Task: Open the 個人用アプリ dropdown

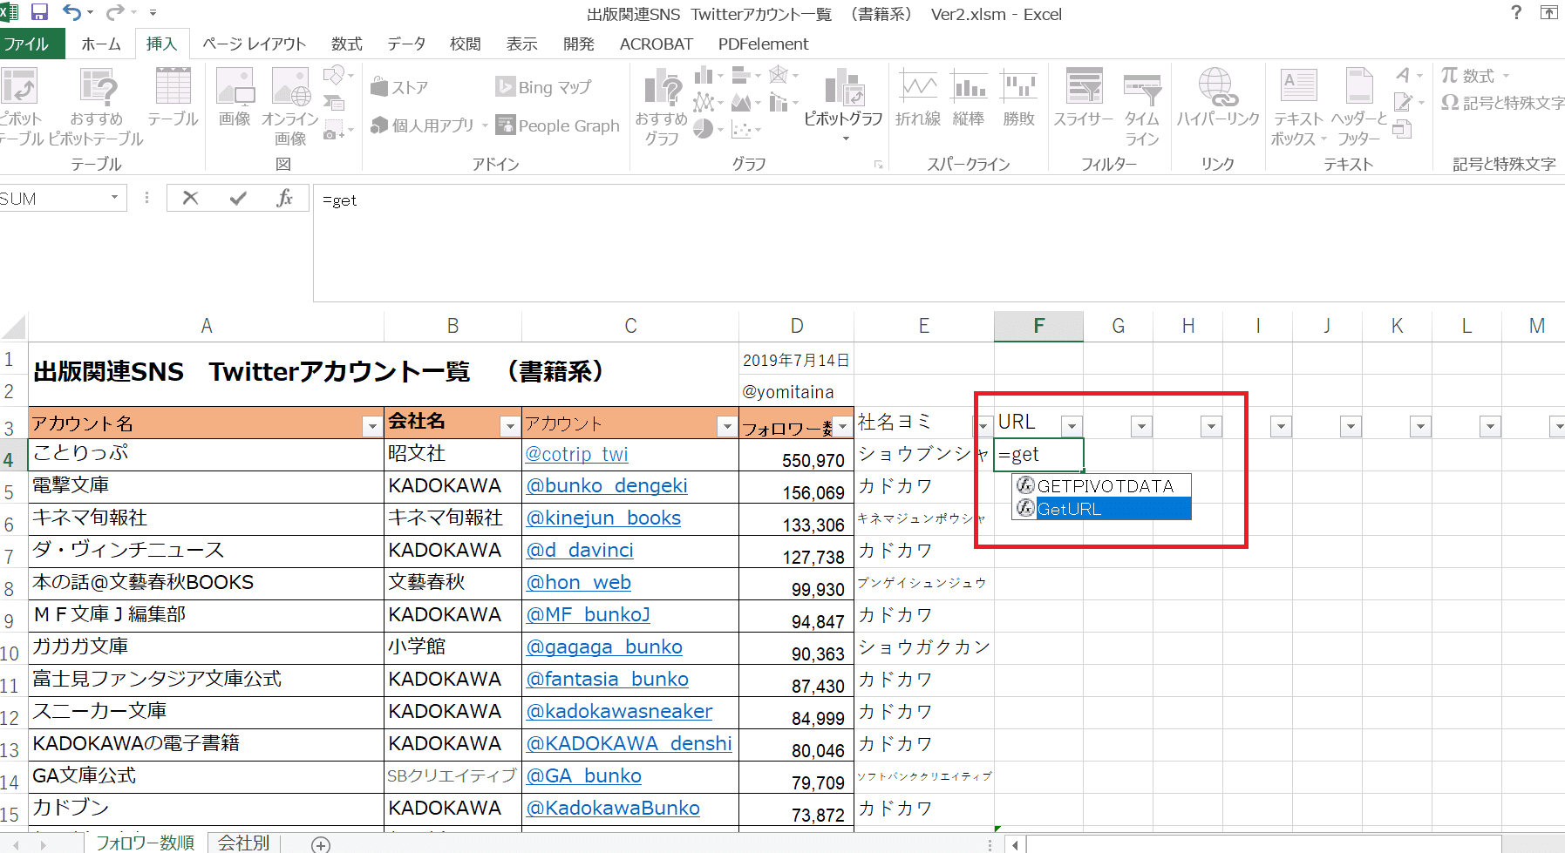Action: click(485, 125)
